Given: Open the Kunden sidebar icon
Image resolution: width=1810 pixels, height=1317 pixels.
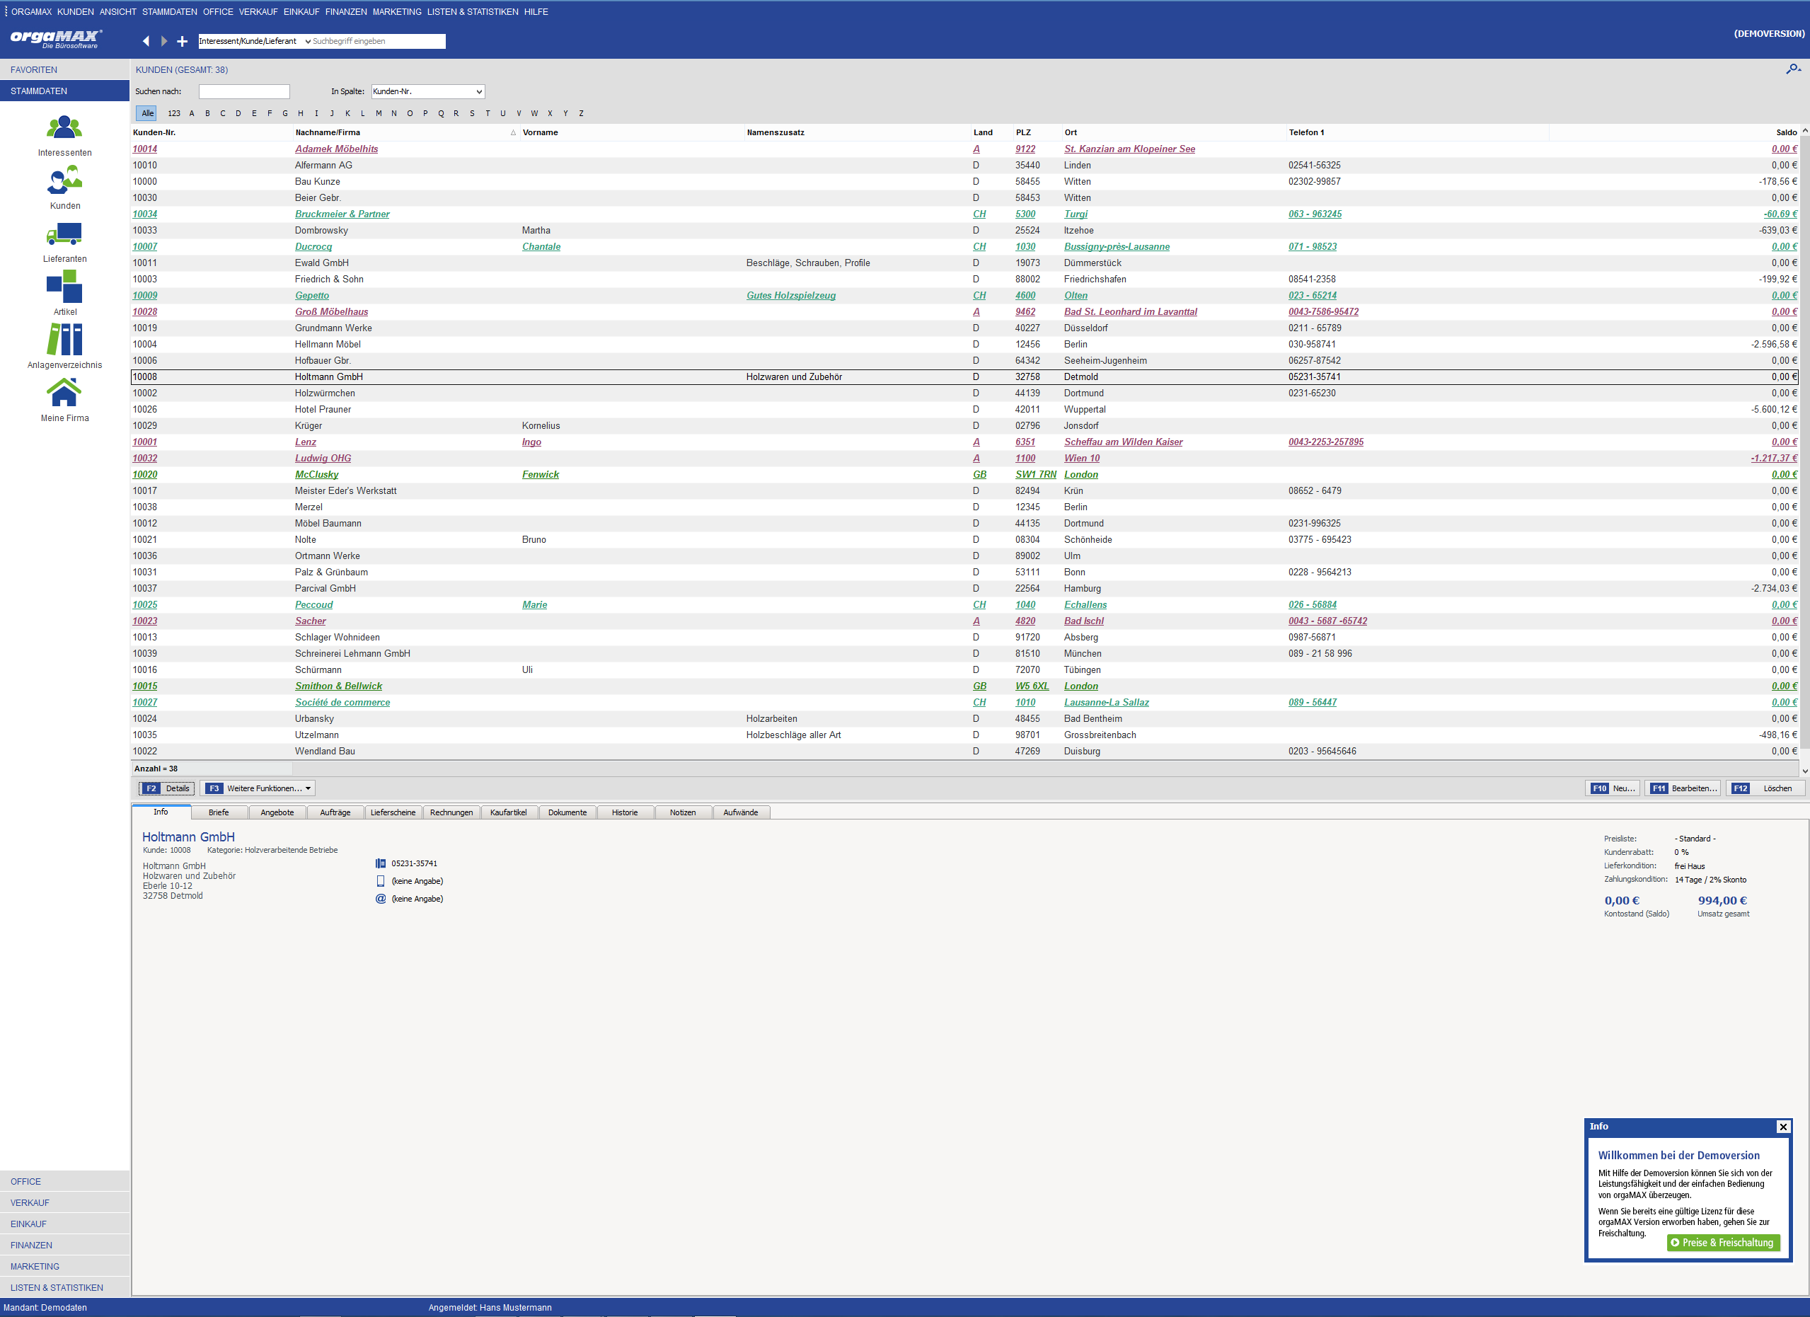Looking at the screenshot, I should tap(64, 180).
